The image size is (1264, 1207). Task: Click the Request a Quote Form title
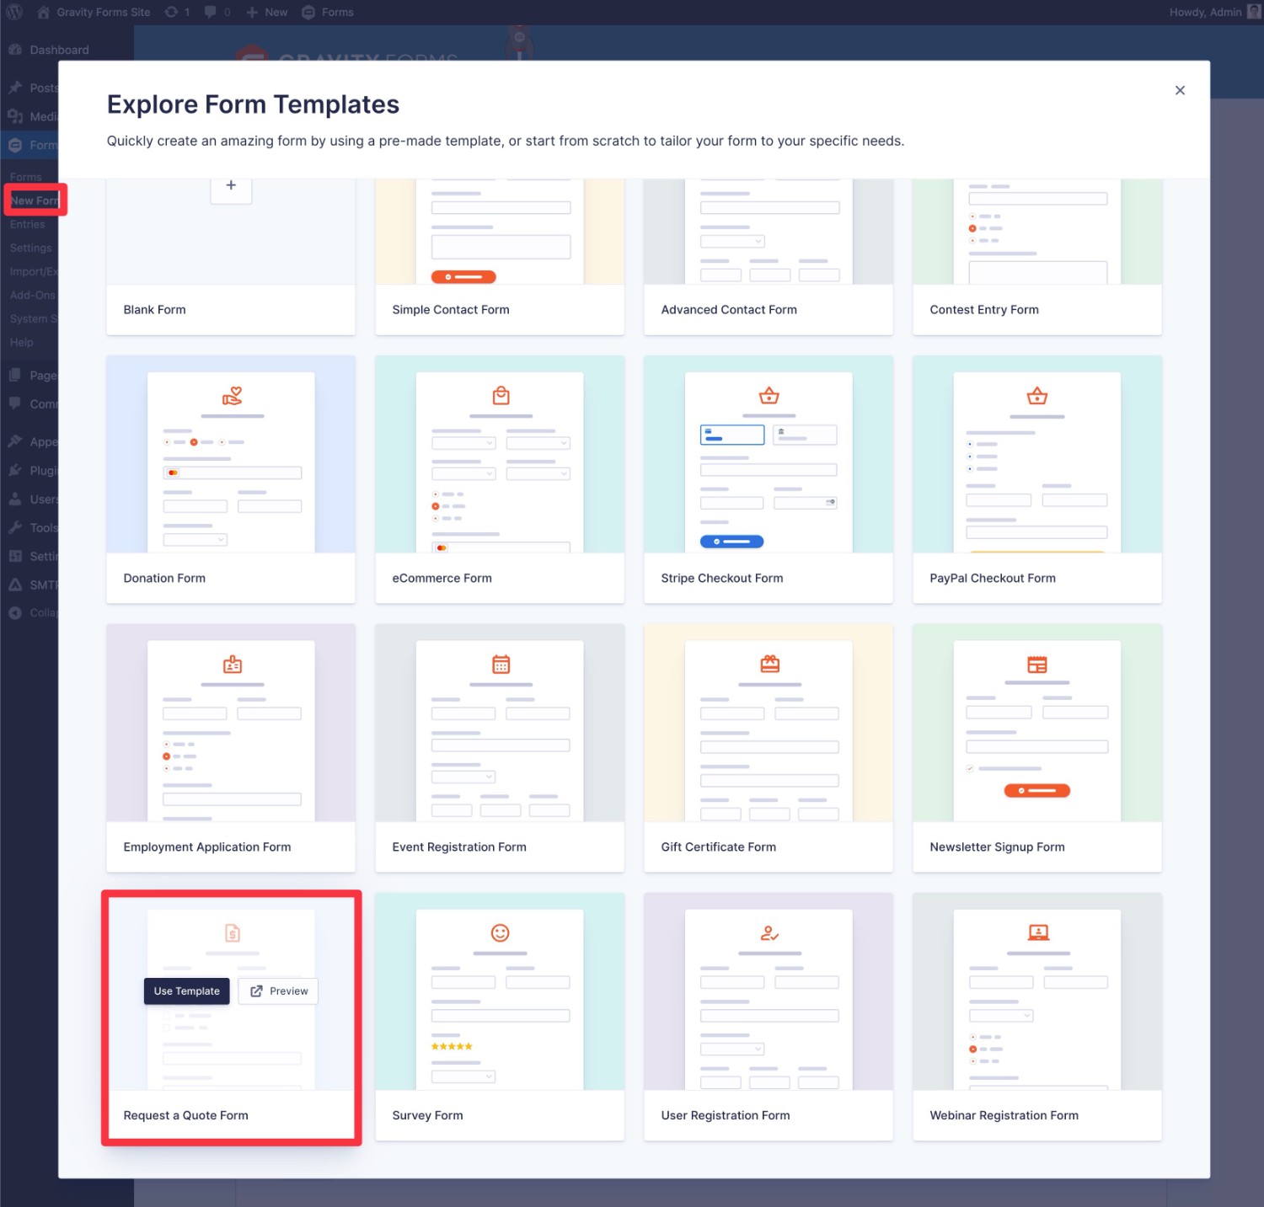(185, 1115)
